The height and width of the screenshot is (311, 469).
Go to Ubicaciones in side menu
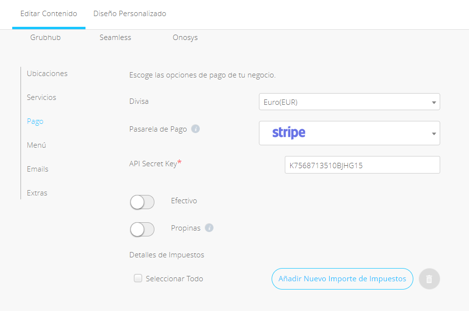coord(47,74)
